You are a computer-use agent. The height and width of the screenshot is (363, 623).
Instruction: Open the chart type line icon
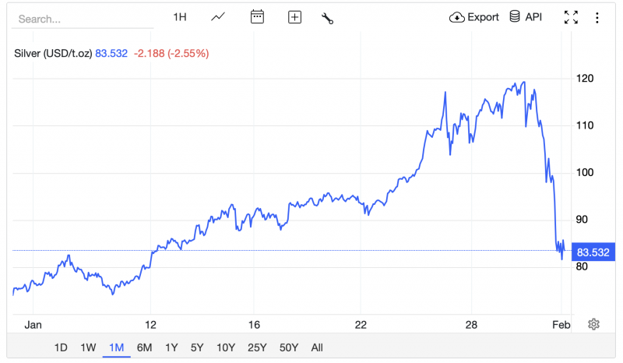219,17
